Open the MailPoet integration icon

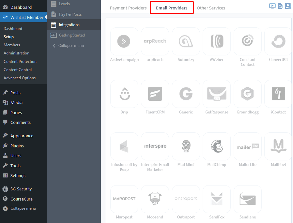point(278,146)
